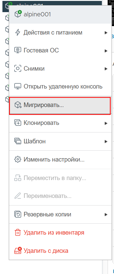114x274 pixels.
Task: Choose Открыть удаленную консоль
Action: tap(60, 87)
